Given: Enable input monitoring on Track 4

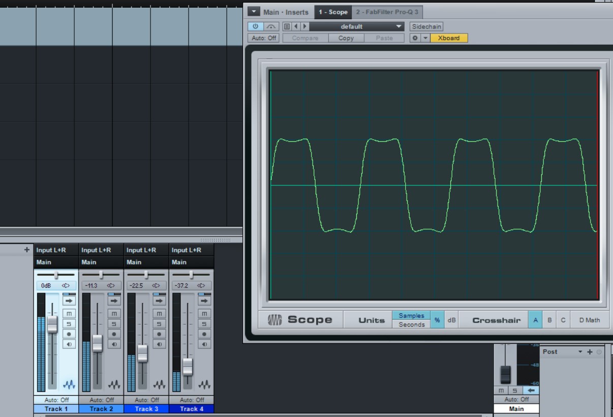Looking at the screenshot, I should (x=204, y=344).
